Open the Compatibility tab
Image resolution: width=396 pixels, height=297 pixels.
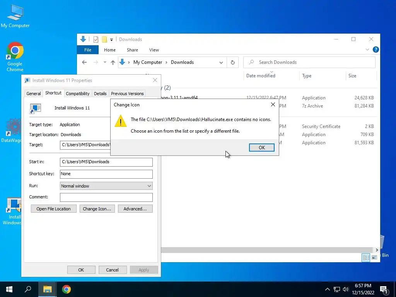[x=77, y=94]
